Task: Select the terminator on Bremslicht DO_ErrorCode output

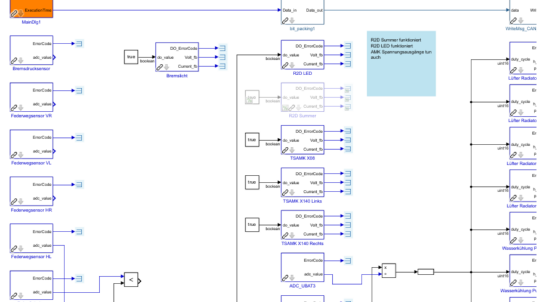Action: pyautogui.click(x=223, y=48)
